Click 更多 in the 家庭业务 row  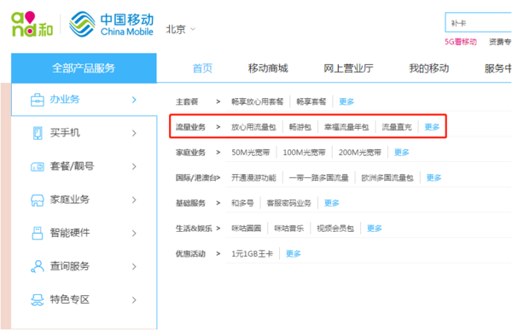click(x=402, y=153)
